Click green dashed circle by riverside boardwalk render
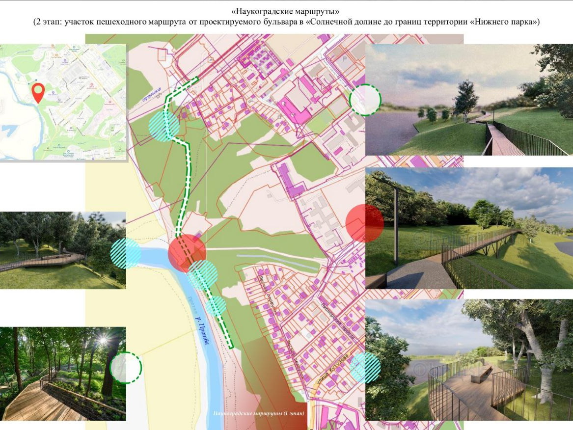 365,100
